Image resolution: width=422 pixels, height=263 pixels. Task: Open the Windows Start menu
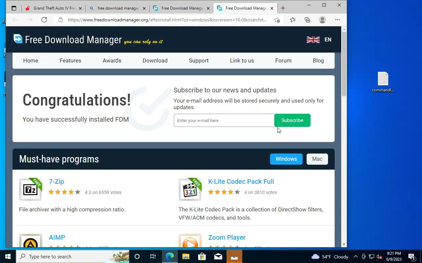point(8,256)
